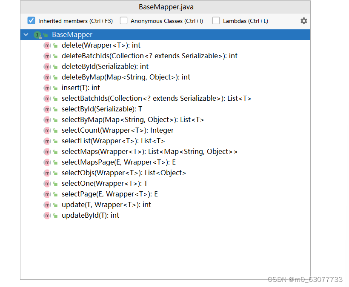This screenshot has width=349, height=287.
Task: Click the method icon beside delete(Wrapper<T>)
Action: pos(47,45)
